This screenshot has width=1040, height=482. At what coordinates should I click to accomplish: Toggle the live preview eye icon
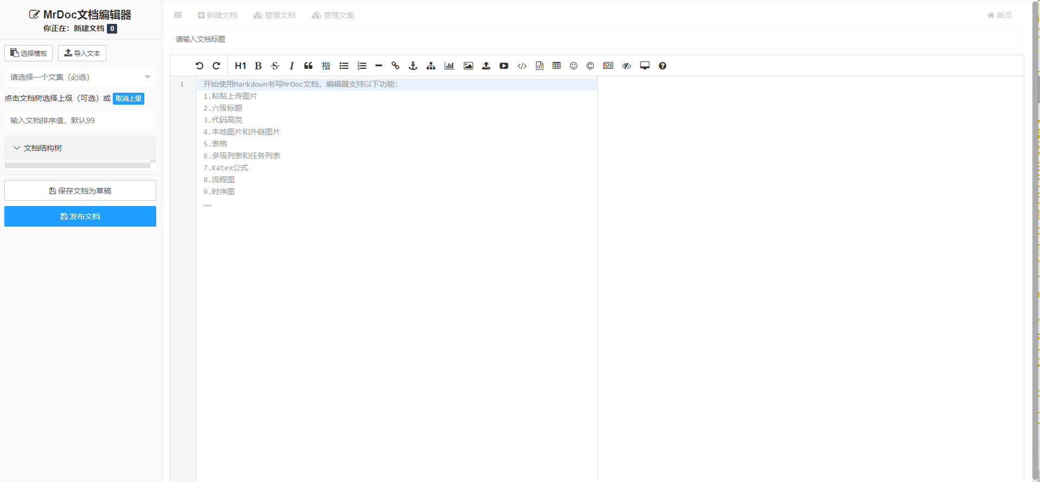tap(627, 66)
